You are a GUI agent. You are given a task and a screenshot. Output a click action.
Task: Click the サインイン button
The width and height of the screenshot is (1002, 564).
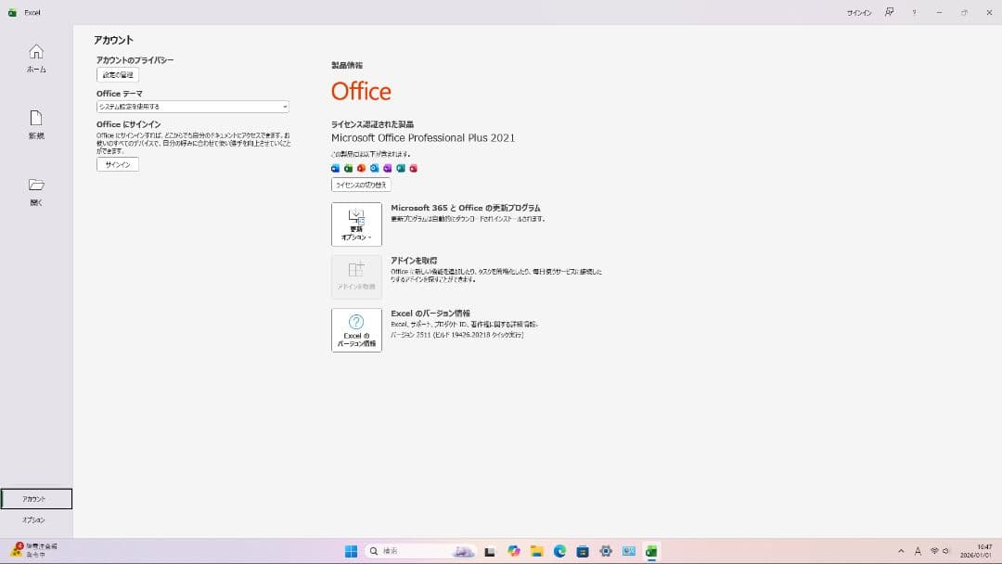[117, 164]
